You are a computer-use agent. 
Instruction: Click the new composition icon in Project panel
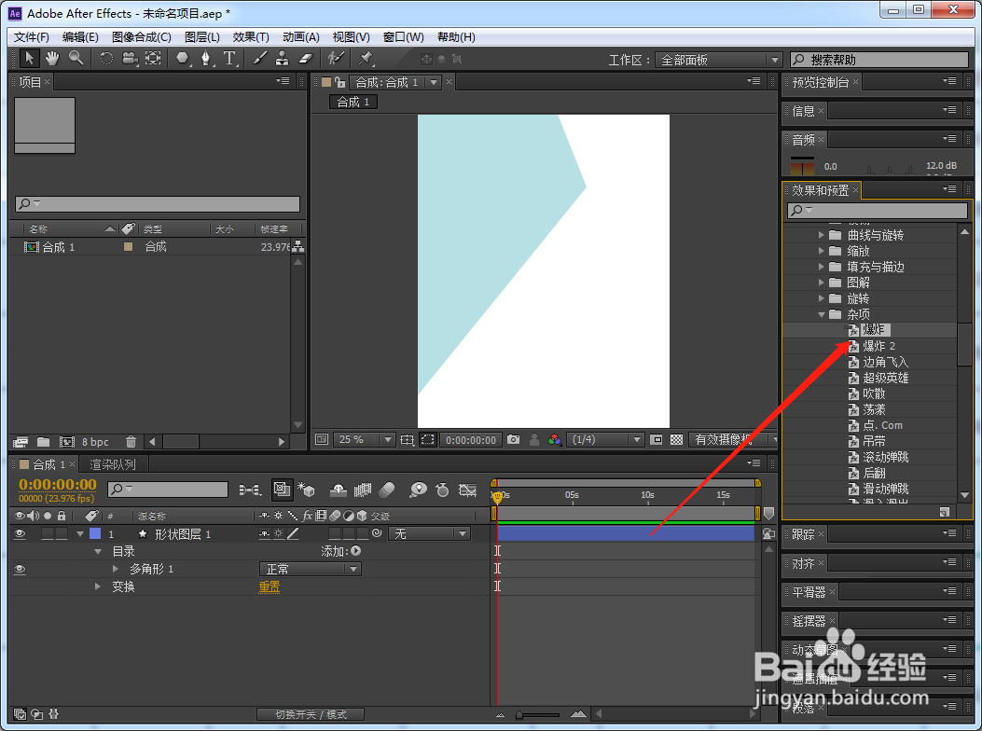click(67, 442)
